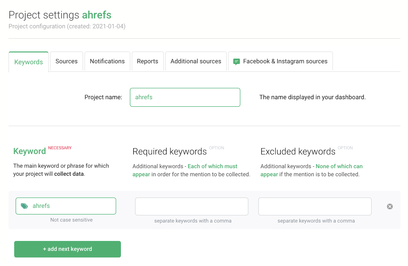Click the Excluded keywords input box

(315, 207)
